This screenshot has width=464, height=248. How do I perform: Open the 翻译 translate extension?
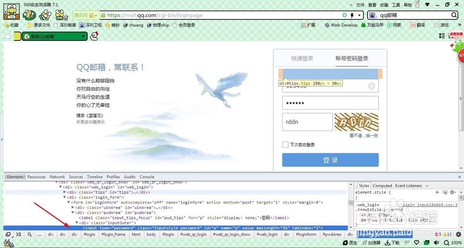coord(418,25)
